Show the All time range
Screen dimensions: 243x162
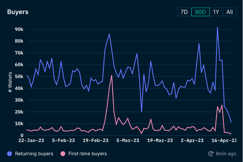230,12
